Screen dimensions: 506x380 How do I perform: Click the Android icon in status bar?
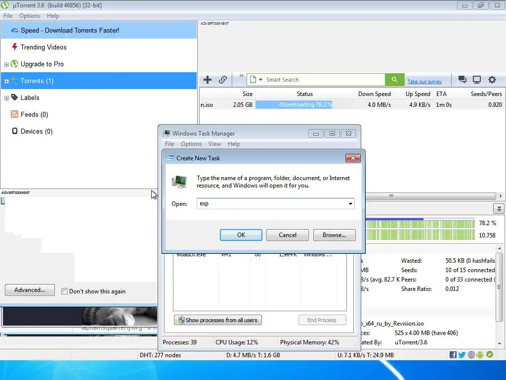pos(480,355)
